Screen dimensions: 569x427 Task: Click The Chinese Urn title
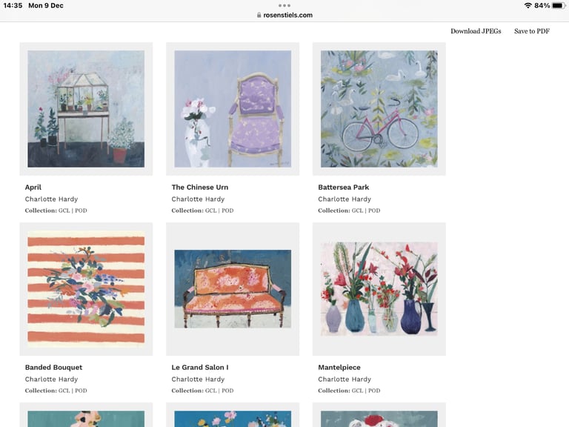pos(200,188)
